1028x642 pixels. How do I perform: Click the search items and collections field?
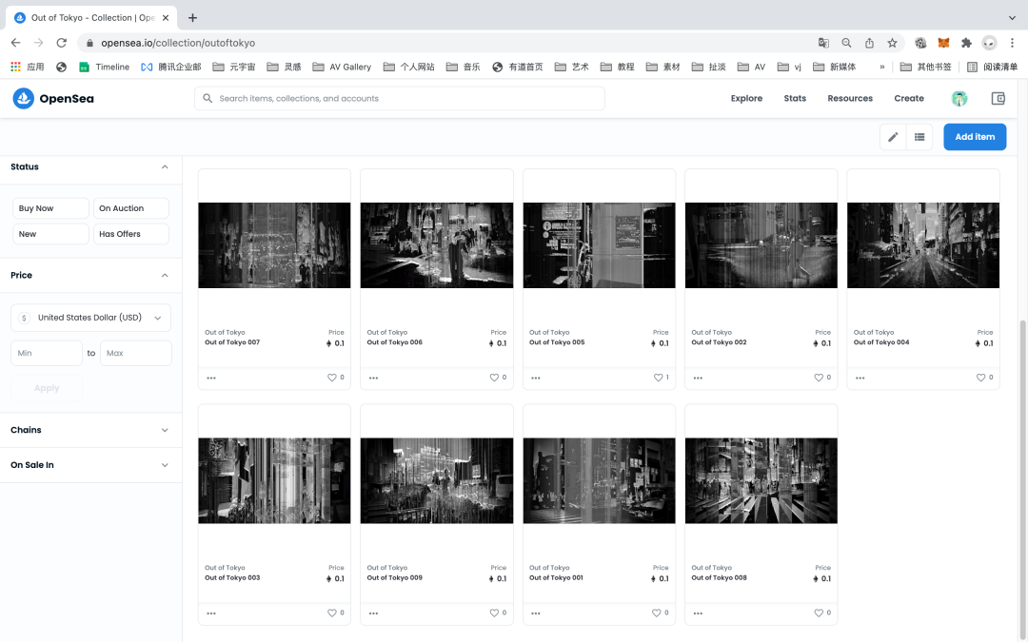(399, 98)
